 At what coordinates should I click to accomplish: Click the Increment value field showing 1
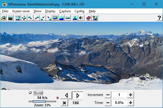coord(119,95)
